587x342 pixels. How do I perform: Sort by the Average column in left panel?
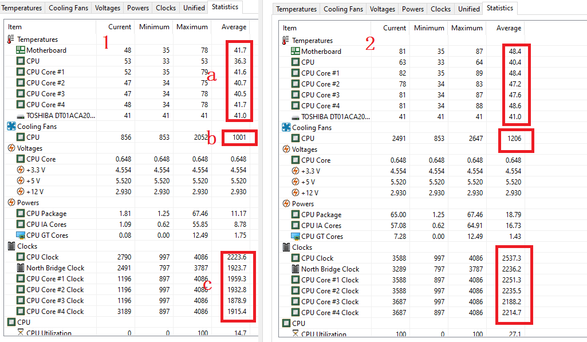click(x=234, y=27)
